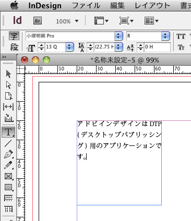The height and width of the screenshot is (221, 191).
Task: Switch to character formatting controls (字)
Action: tap(14, 36)
